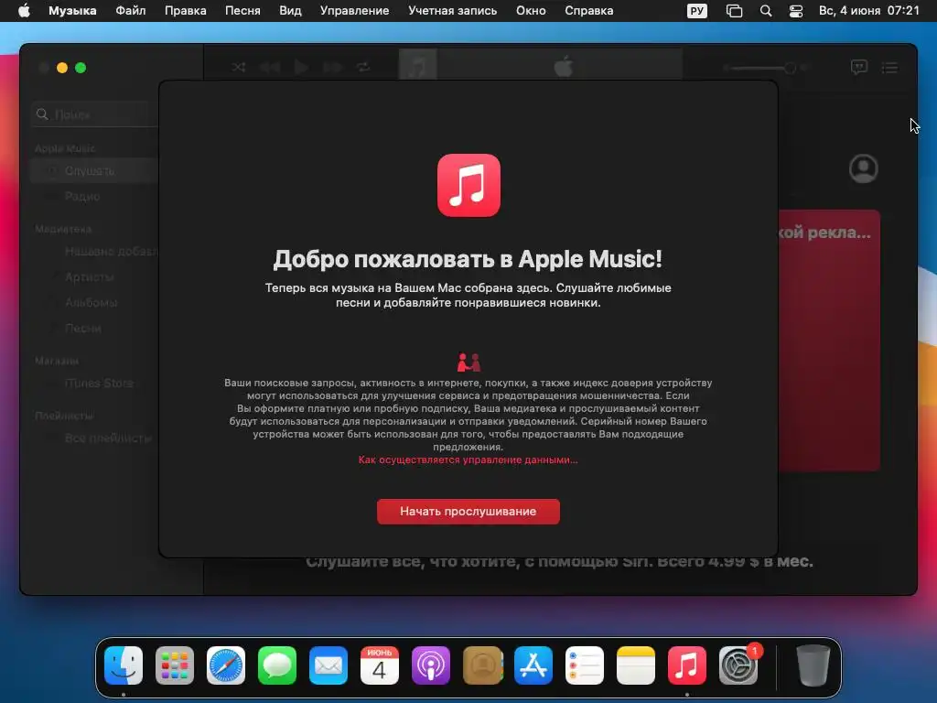Open Spotlight search in the menu bar

click(766, 11)
